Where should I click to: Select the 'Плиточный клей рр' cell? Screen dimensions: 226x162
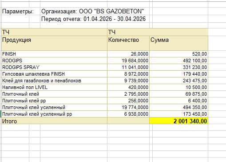[x=54, y=101]
